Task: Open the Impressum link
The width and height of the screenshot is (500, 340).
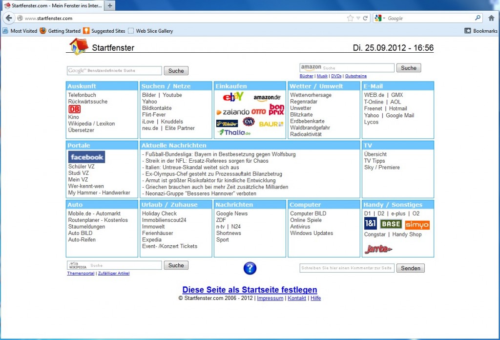Action: click(x=270, y=298)
